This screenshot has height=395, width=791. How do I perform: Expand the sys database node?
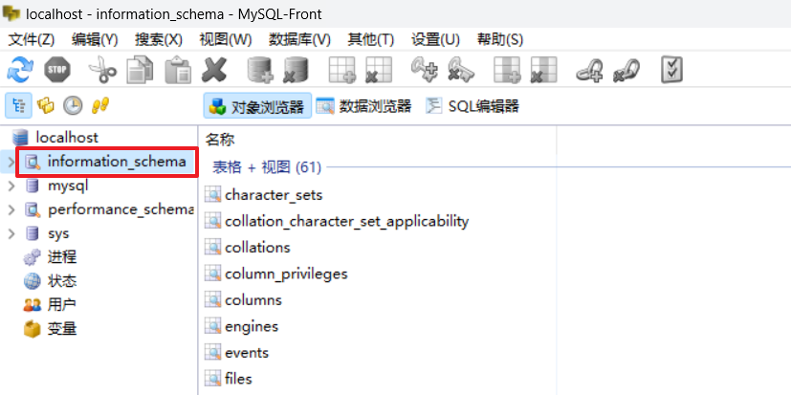pos(11,233)
